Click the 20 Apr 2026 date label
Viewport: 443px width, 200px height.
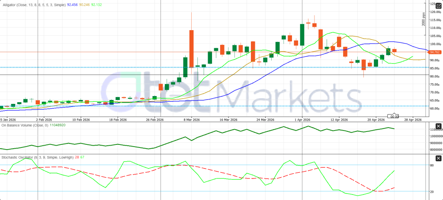point(376,120)
